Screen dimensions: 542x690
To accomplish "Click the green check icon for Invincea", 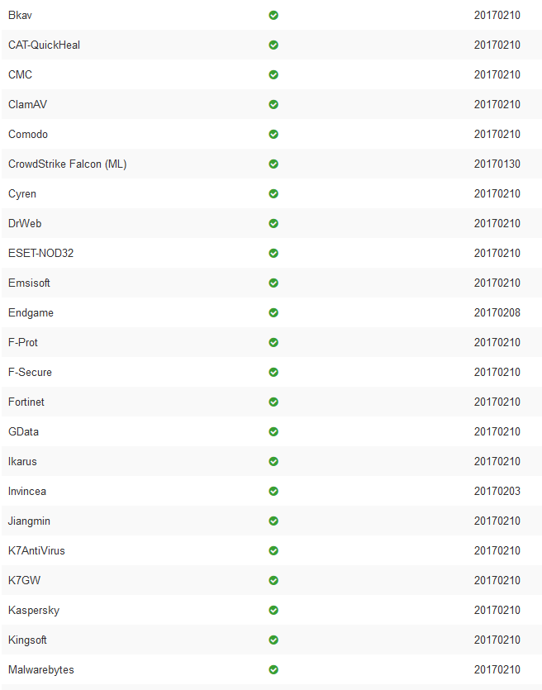I will click(273, 491).
